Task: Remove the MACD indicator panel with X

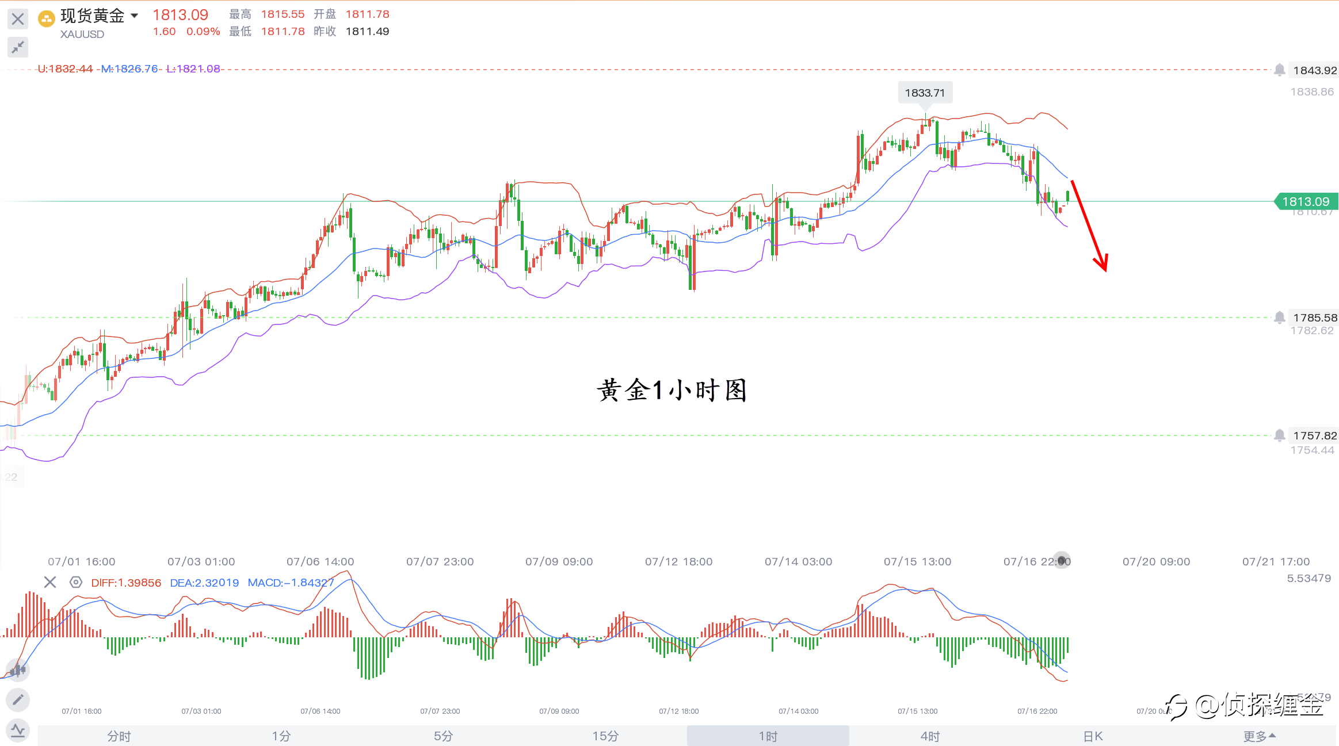Action: (50, 582)
